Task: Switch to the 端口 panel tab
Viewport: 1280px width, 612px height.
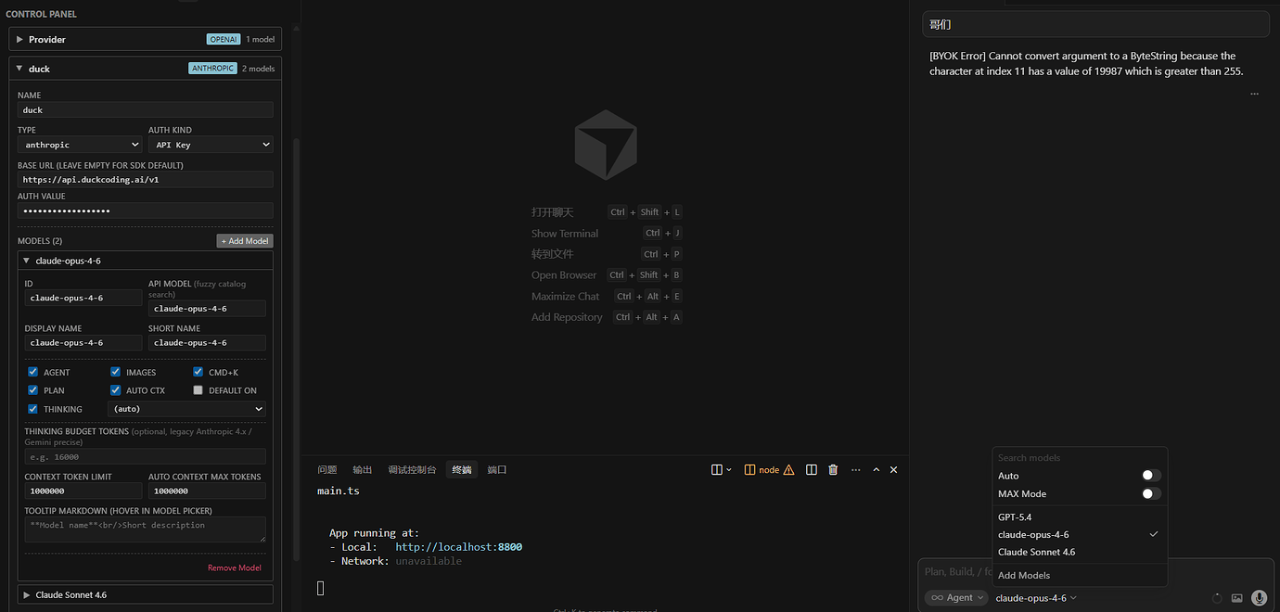Action: pyautogui.click(x=497, y=470)
